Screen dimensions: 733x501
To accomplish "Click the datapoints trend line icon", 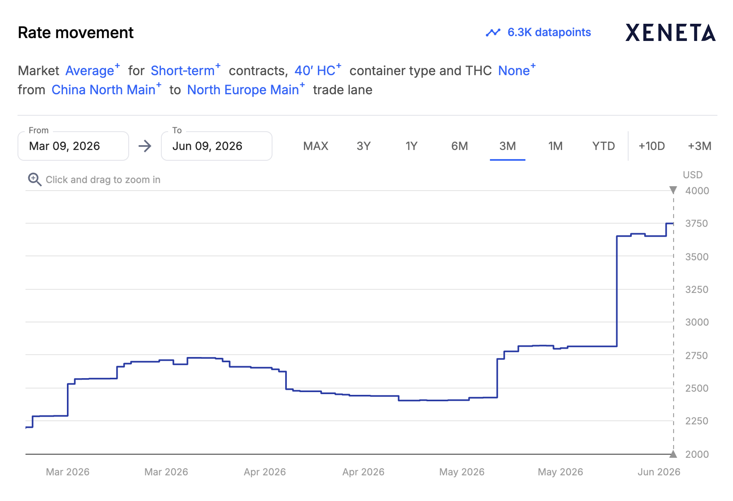I will [493, 33].
